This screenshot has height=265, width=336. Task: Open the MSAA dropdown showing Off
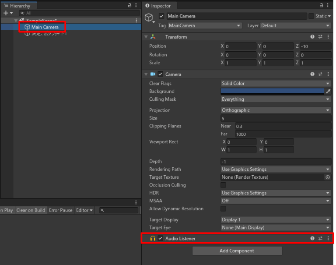(276, 201)
